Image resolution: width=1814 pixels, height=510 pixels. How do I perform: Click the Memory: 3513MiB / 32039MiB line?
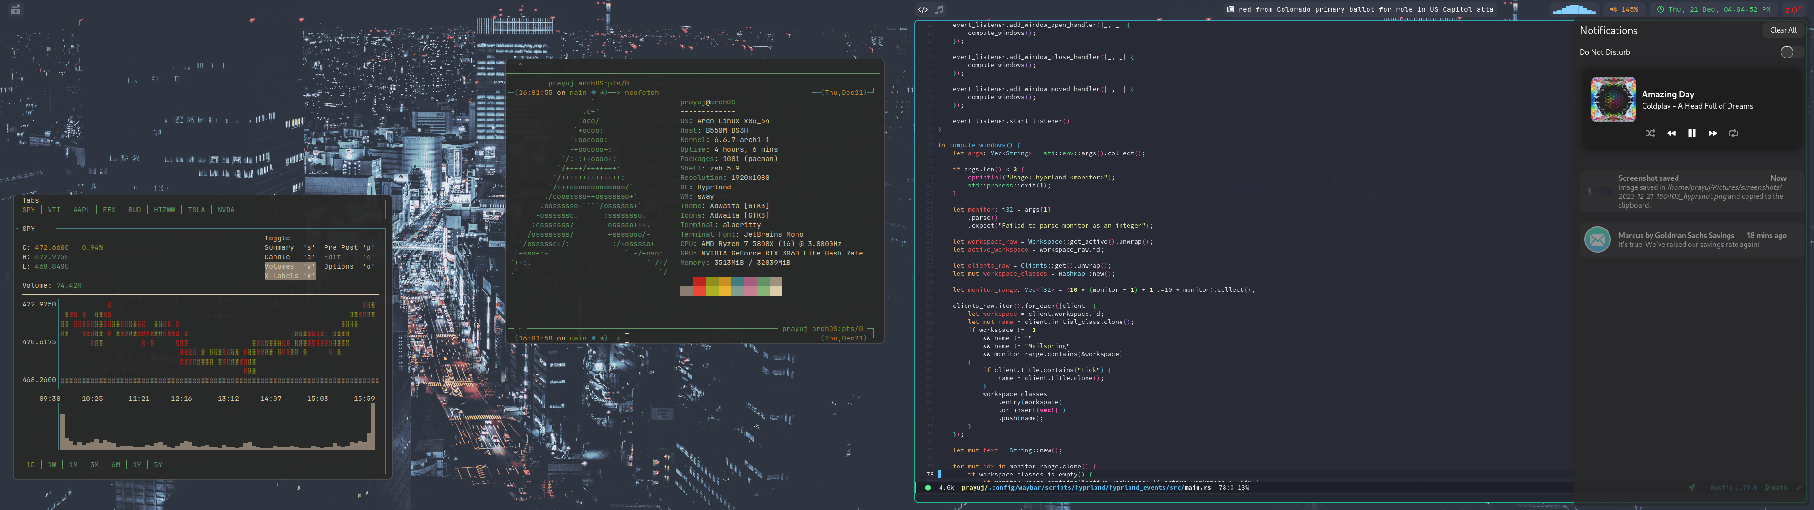coord(735,263)
